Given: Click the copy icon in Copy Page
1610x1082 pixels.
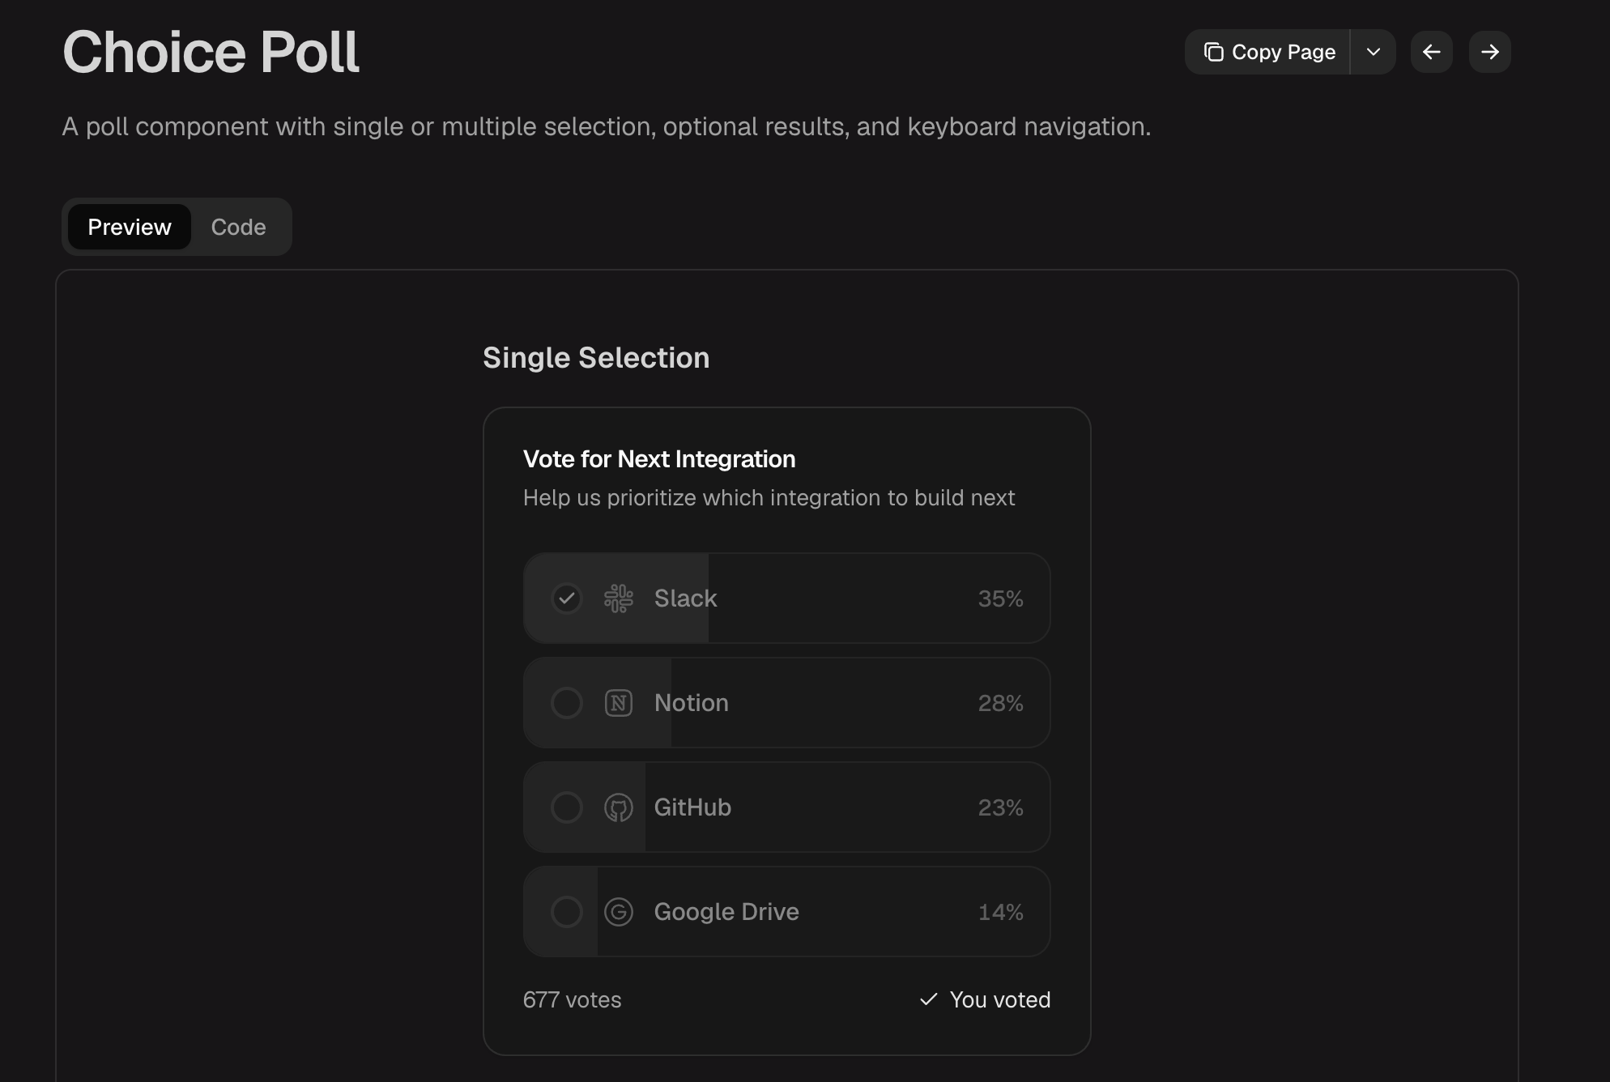Looking at the screenshot, I should click(1213, 52).
